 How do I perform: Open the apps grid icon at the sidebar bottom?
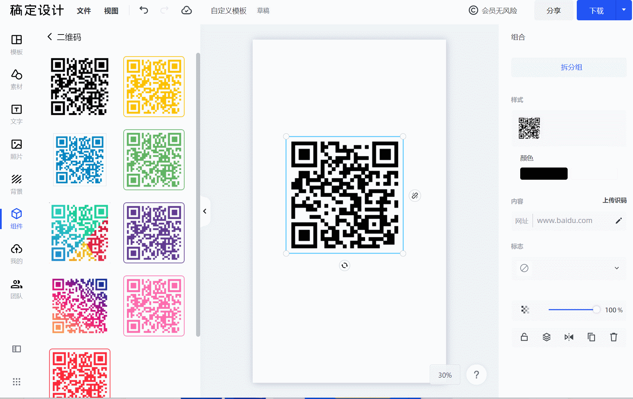[x=17, y=382]
